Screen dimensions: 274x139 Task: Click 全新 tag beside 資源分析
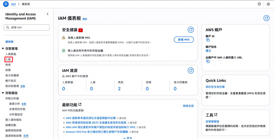24,104
